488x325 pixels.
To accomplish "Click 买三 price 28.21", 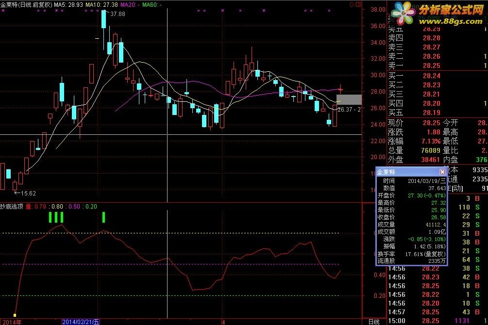I will pos(431,94).
